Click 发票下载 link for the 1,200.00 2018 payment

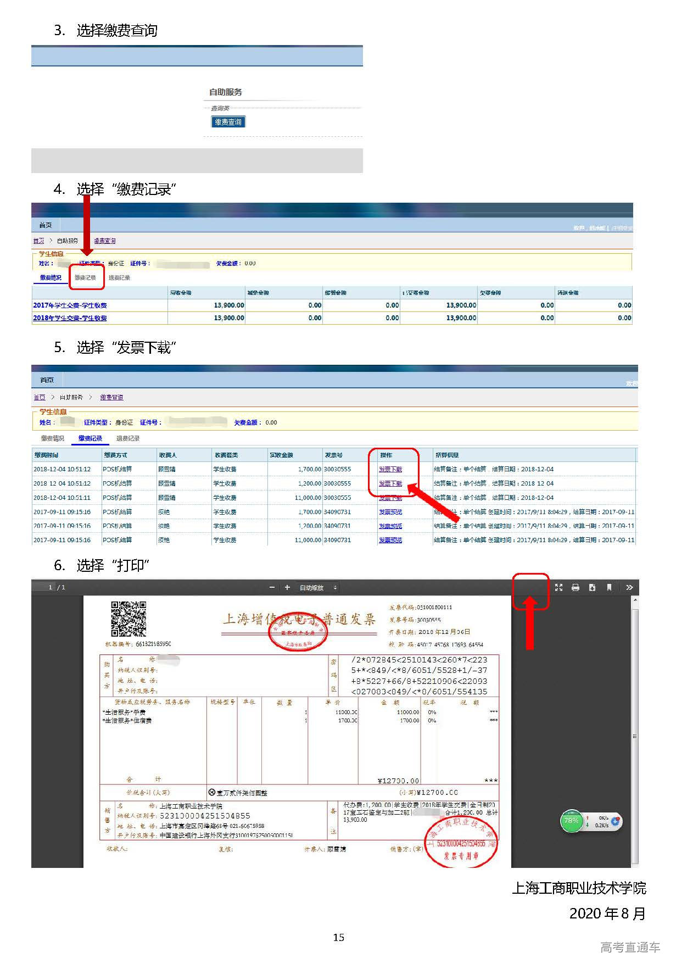(x=390, y=483)
